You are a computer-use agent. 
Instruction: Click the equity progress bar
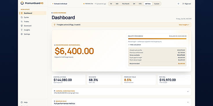(157, 39)
